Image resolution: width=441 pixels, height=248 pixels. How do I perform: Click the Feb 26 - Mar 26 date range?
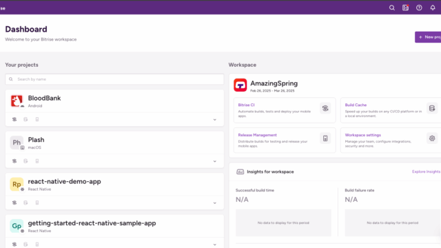[x=272, y=91]
